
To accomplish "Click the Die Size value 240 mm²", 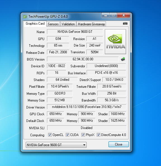I will coord(94,45).
